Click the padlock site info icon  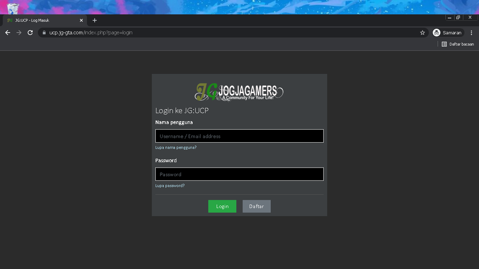tap(44, 33)
